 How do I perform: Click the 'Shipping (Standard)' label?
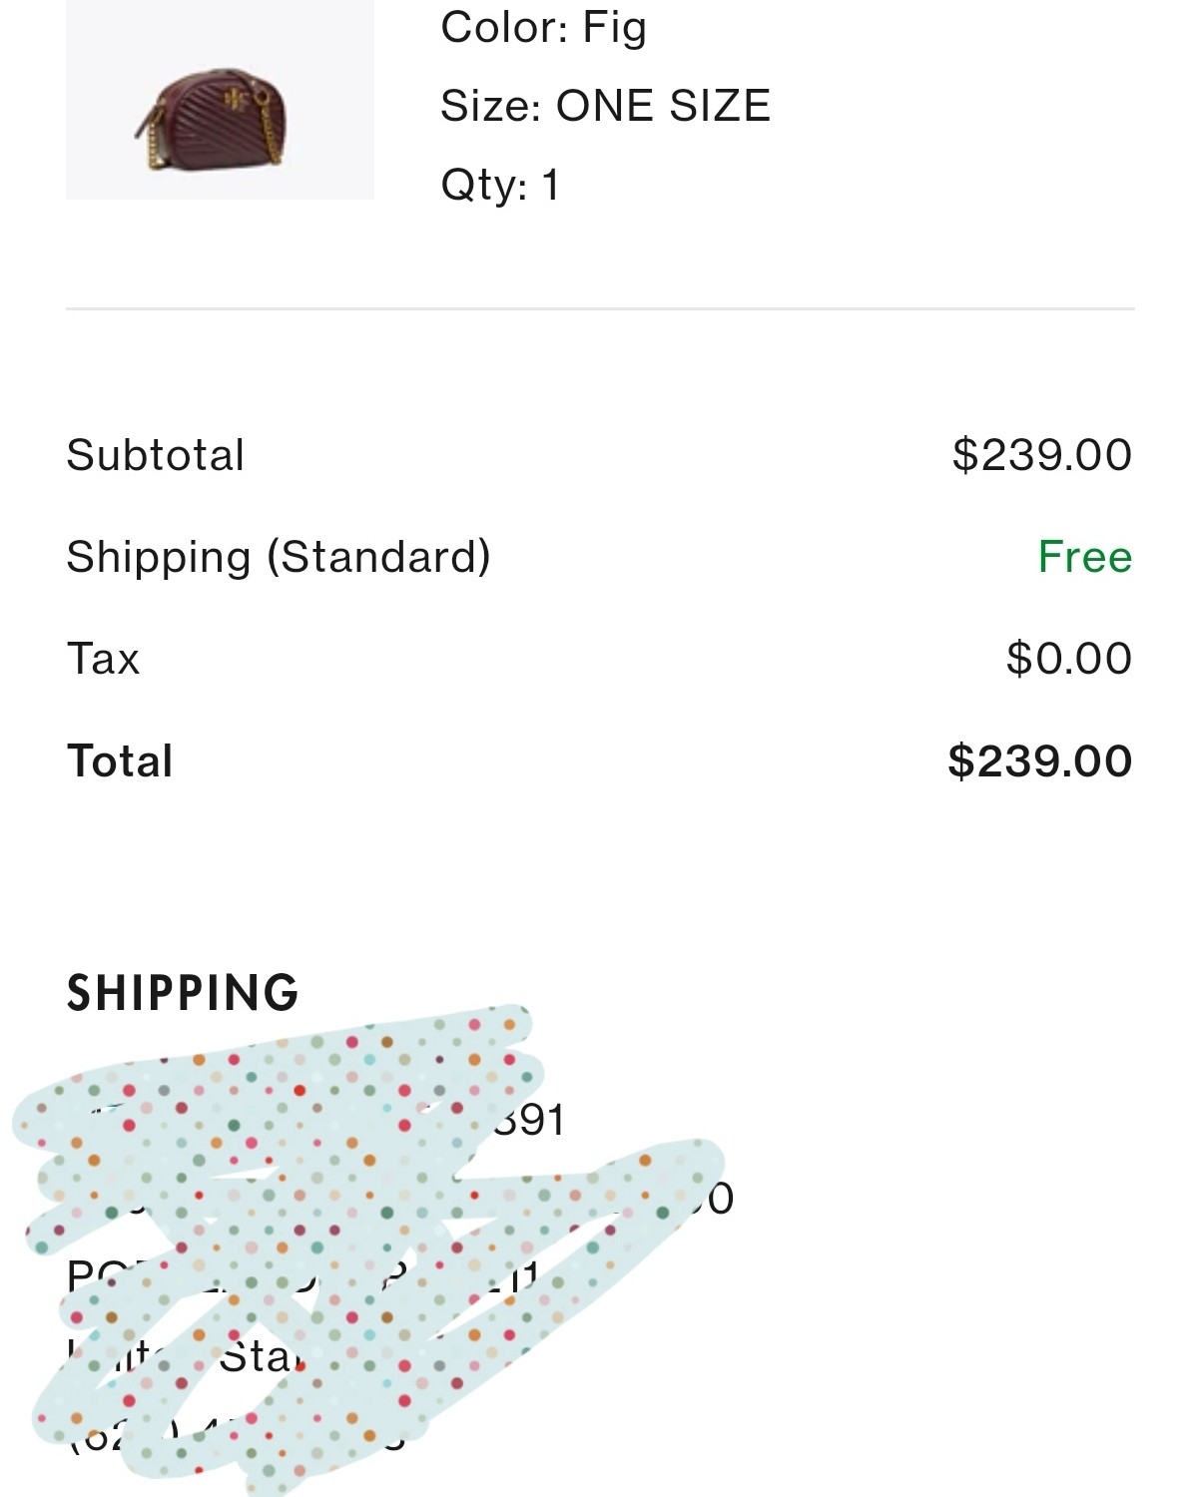coord(278,557)
